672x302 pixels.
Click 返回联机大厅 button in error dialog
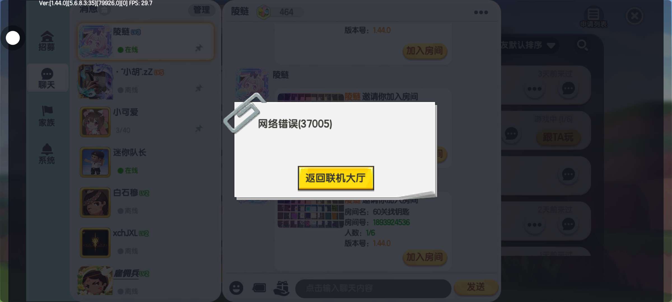coord(336,178)
